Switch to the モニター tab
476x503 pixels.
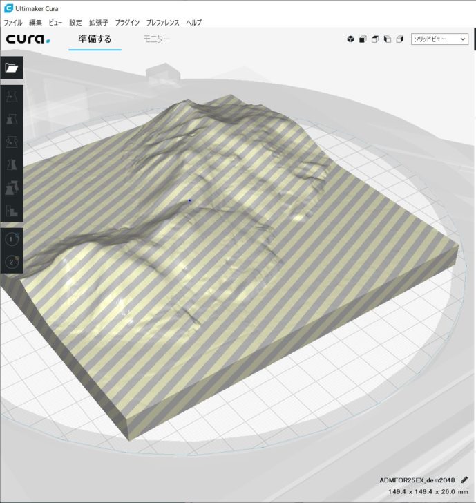pyautogui.click(x=157, y=39)
